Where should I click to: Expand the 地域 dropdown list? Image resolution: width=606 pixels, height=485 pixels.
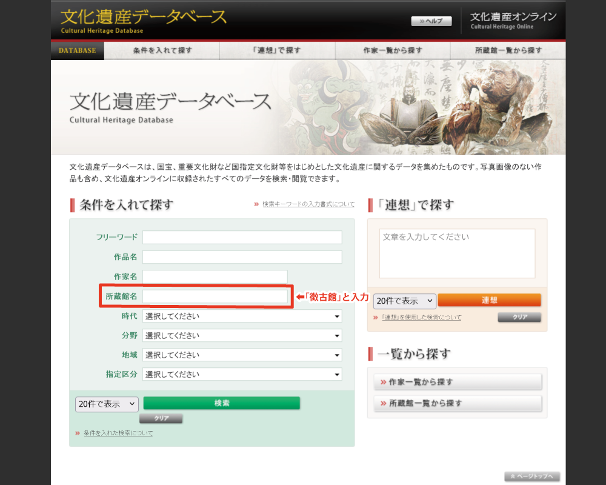tap(242, 355)
